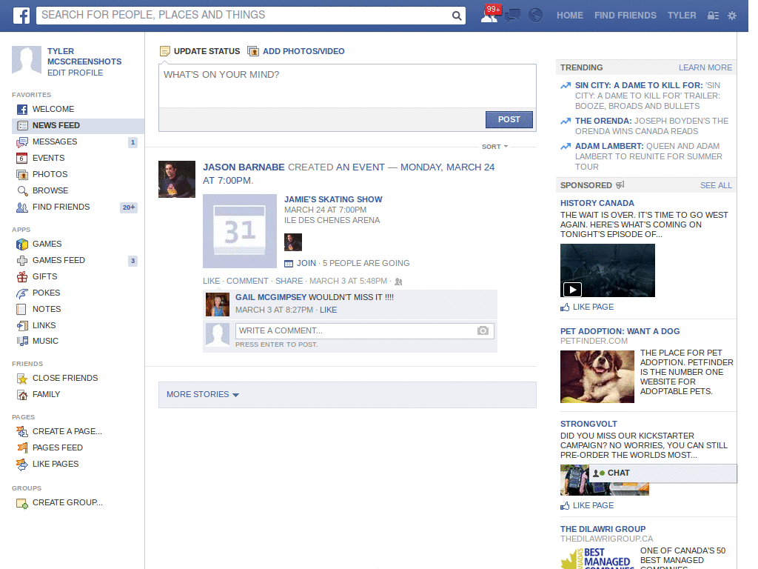
Task: Click the search magnifier icon
Action: click(456, 16)
